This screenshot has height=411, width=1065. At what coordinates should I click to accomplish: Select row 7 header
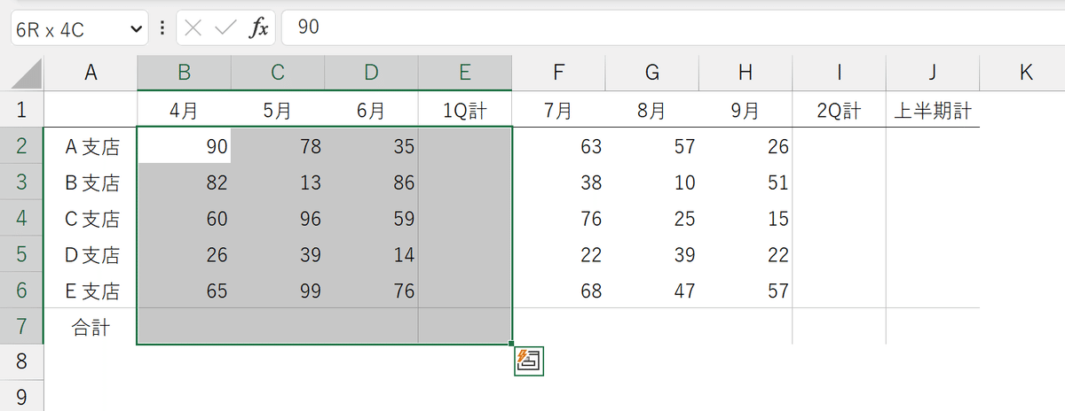(21, 327)
